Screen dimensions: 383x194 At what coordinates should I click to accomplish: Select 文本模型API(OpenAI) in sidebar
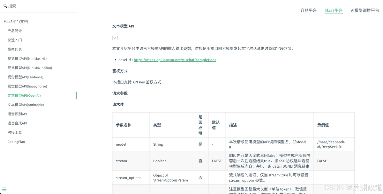pyautogui.click(x=24, y=95)
